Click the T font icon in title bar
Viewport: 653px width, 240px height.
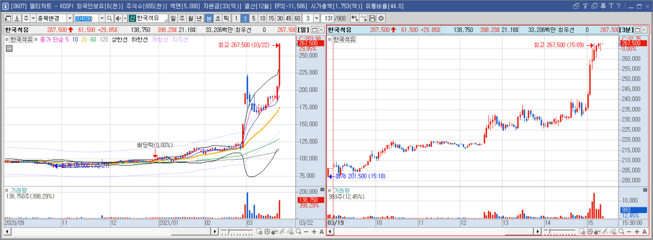click(611, 6)
